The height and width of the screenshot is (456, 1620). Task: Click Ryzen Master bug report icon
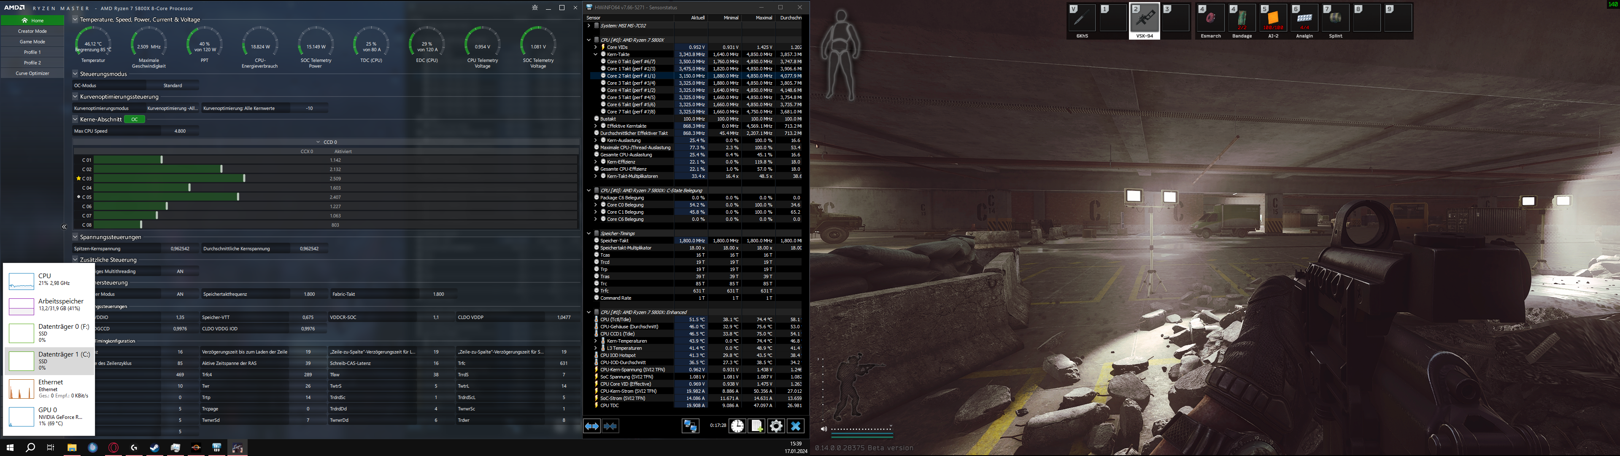tap(535, 8)
